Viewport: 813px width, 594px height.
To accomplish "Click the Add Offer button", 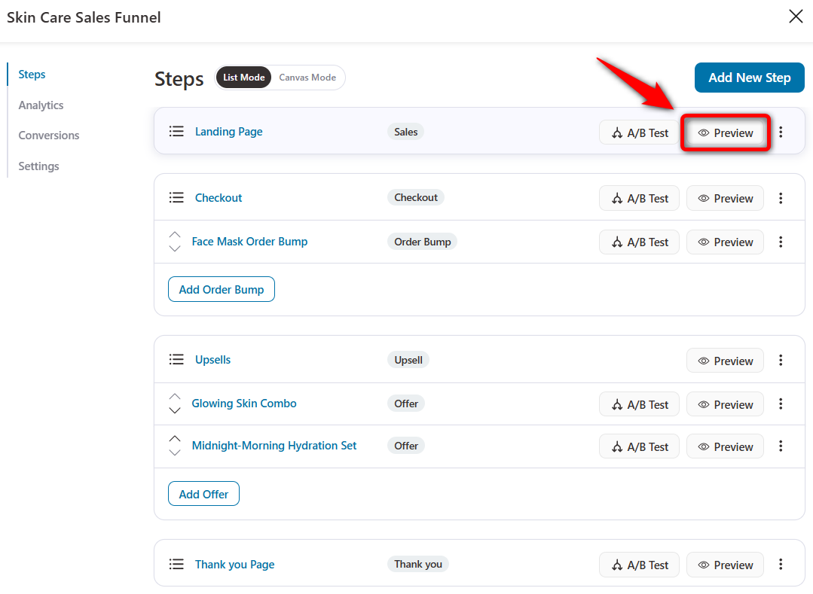I will click(x=203, y=494).
